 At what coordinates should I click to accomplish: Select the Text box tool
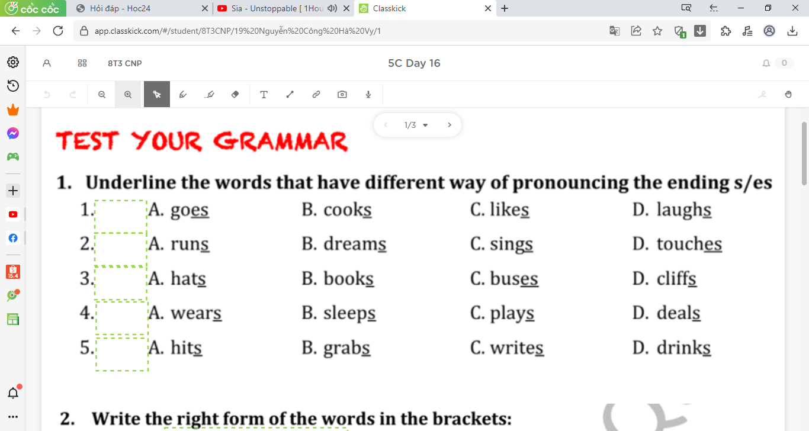264,94
